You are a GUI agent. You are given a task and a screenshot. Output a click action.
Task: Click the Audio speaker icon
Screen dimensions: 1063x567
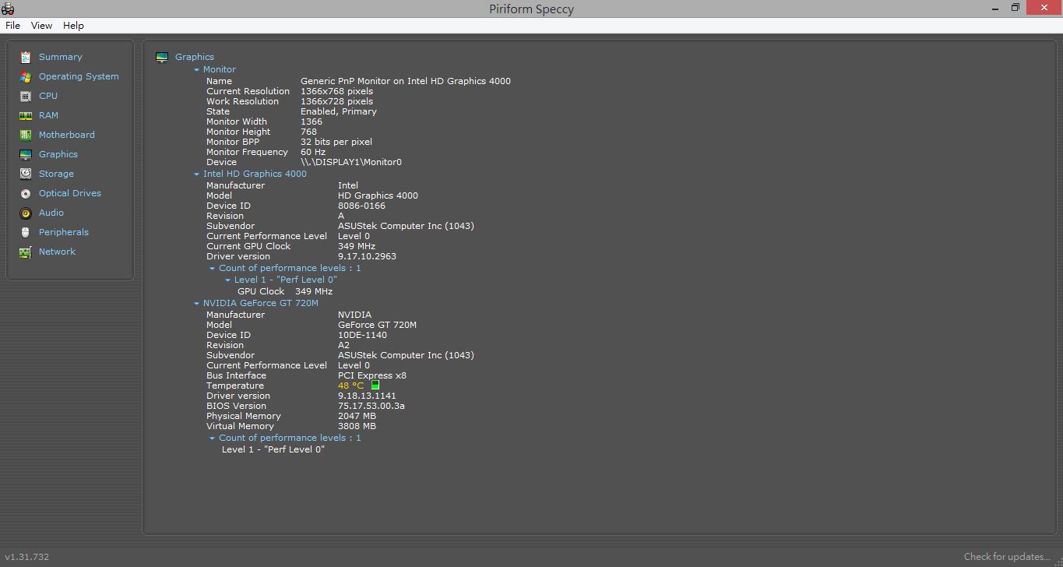pyautogui.click(x=26, y=213)
